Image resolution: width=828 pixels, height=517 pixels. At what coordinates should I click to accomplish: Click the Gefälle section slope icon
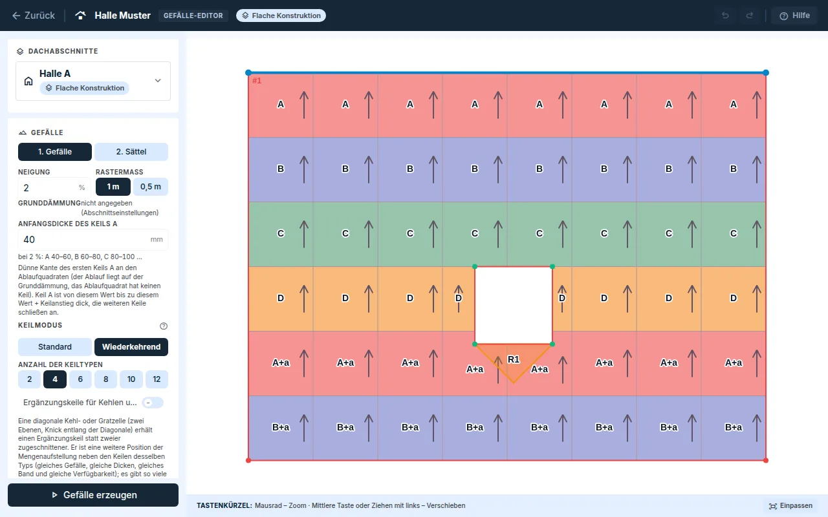tap(23, 132)
